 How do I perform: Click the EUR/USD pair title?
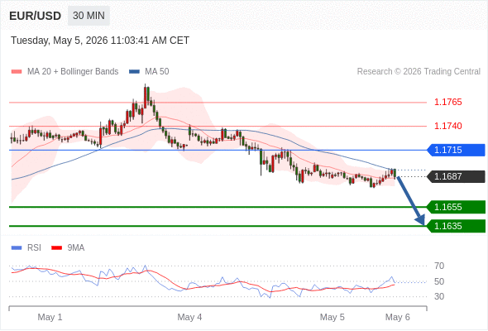[36, 16]
